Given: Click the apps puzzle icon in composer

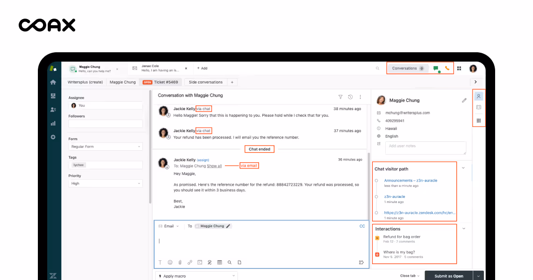Looking at the screenshot, I should (x=361, y=262).
